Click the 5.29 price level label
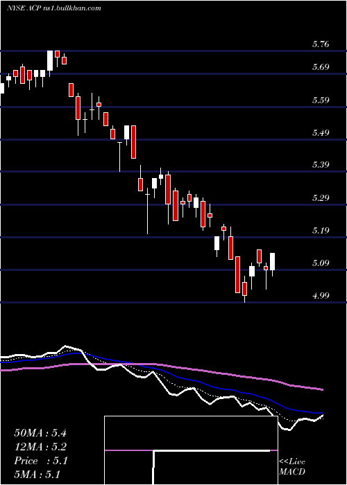 coord(321,198)
